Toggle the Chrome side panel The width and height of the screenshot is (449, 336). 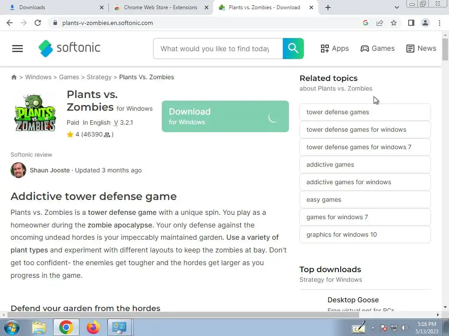pyautogui.click(x=411, y=23)
